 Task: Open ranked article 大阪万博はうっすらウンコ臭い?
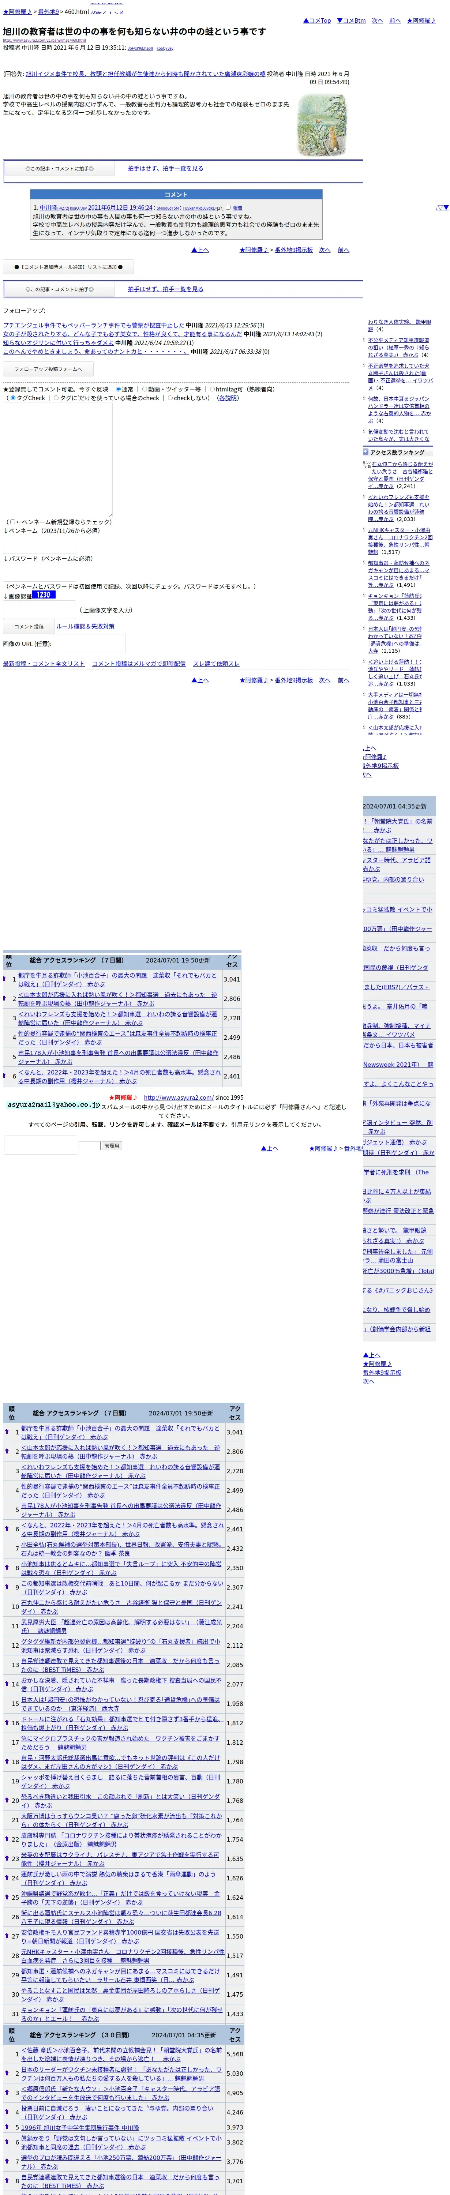tap(121, 1820)
